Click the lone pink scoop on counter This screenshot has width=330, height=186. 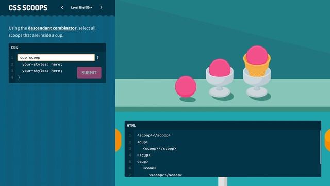(x=186, y=87)
